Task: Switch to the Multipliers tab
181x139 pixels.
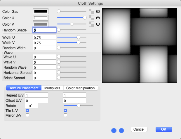Action: pyautogui.click(x=52, y=88)
